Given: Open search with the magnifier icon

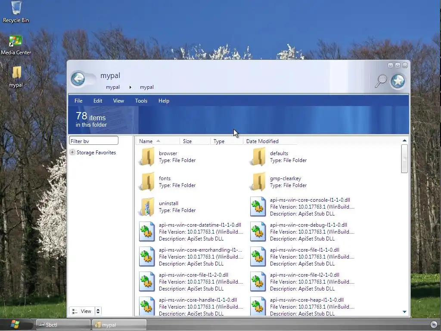Looking at the screenshot, I should (381, 81).
